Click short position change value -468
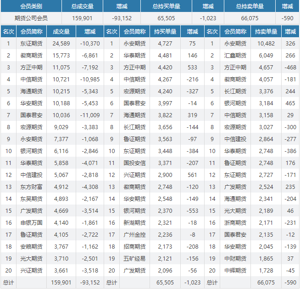This screenshot has height=290, width=300. tap(290, 68)
